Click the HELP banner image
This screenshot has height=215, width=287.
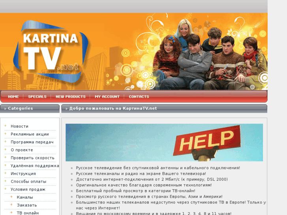(x=164, y=142)
